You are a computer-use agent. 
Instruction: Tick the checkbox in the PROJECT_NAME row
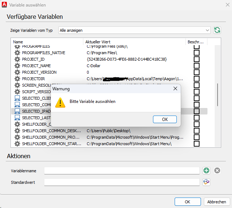tap(197, 66)
